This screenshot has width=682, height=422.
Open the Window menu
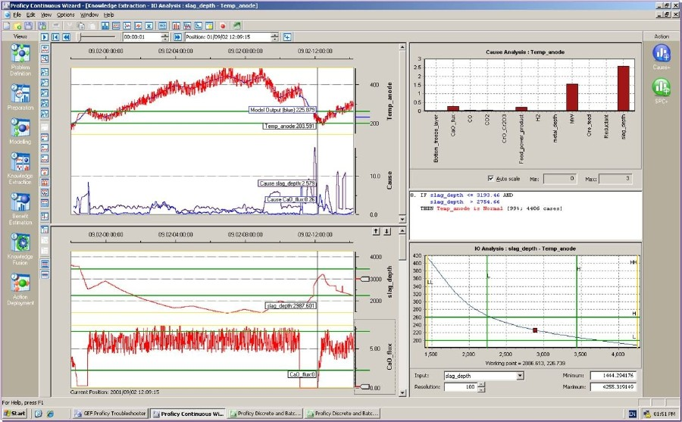coord(89,14)
